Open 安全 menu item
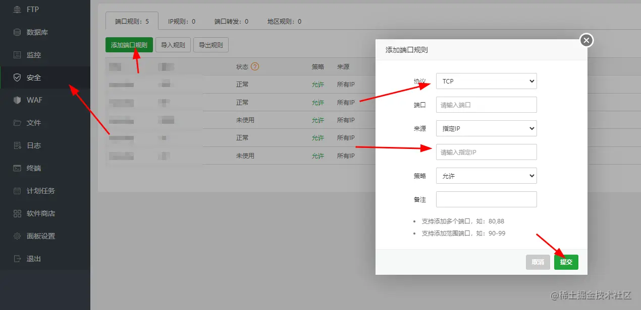The height and width of the screenshot is (310, 641). (x=34, y=77)
